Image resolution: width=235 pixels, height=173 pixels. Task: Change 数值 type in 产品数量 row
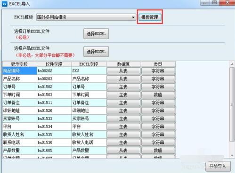pos(158,150)
